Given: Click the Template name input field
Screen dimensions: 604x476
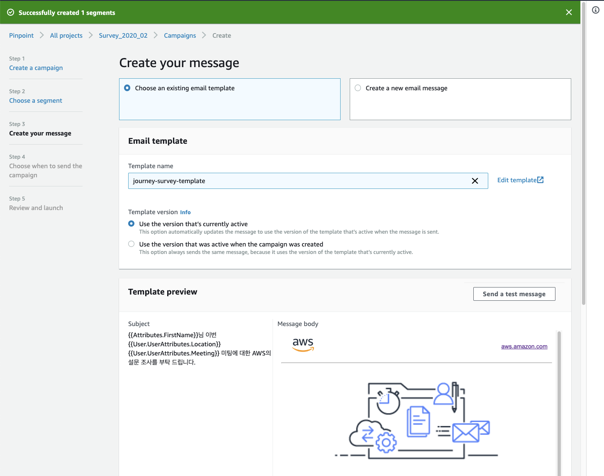Looking at the screenshot, I should [x=308, y=181].
